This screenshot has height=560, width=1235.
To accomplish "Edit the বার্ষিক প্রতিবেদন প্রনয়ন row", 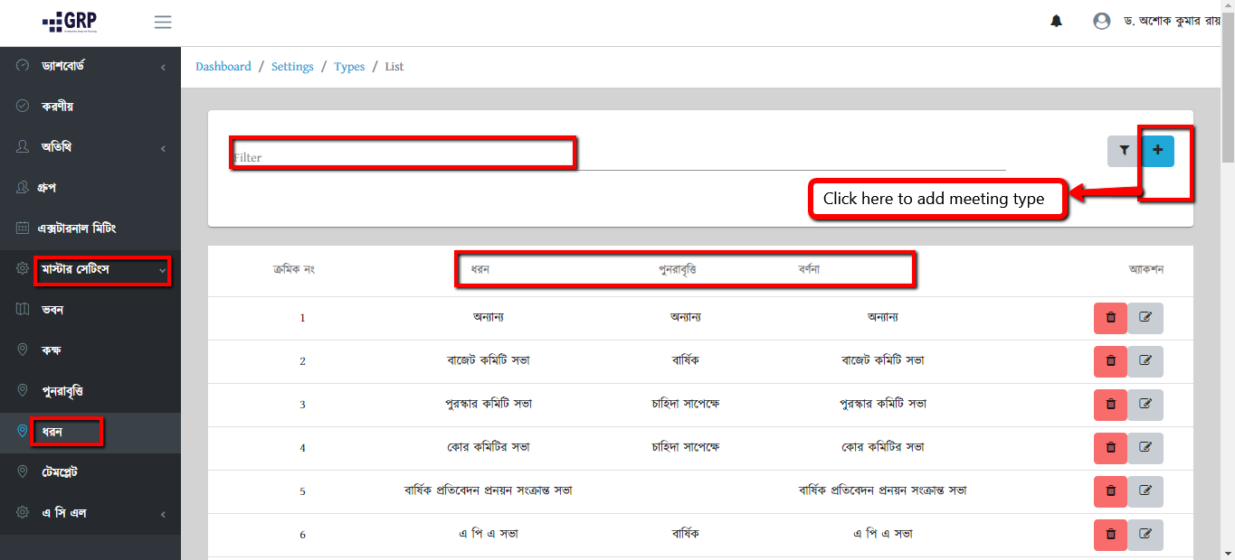I will 1145,491.
